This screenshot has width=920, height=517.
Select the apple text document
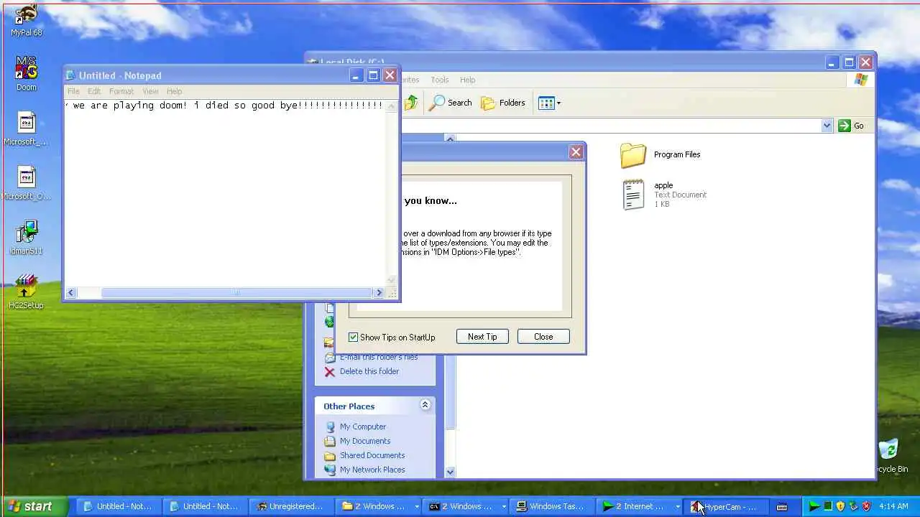tap(663, 195)
